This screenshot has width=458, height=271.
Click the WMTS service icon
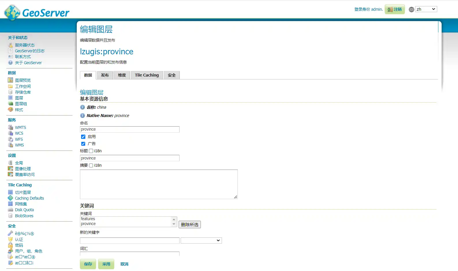click(10, 127)
